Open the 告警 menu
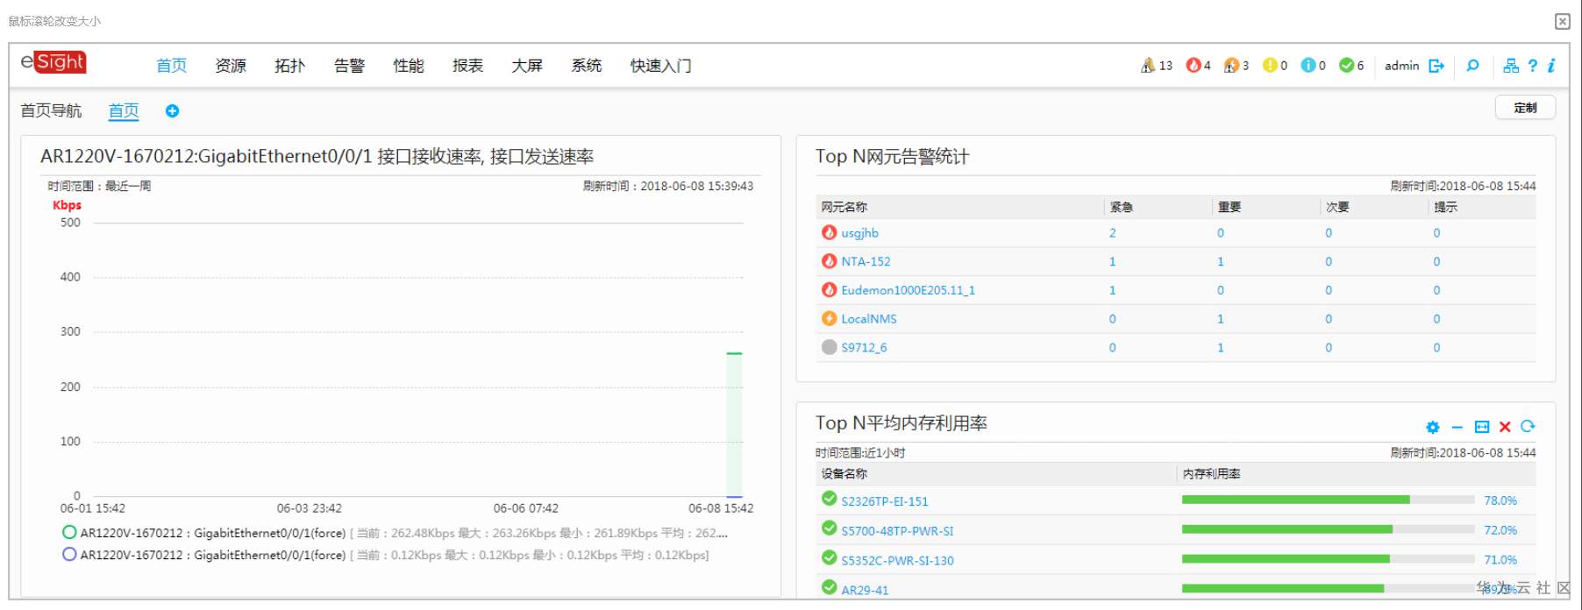Image resolution: width=1582 pixels, height=610 pixels. tap(349, 66)
